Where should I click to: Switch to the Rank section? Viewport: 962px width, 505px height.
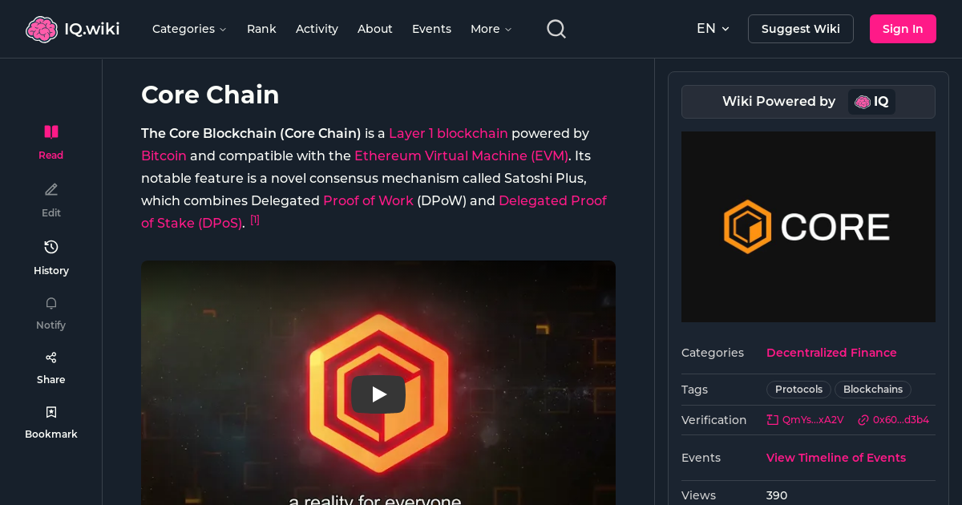[x=261, y=29]
